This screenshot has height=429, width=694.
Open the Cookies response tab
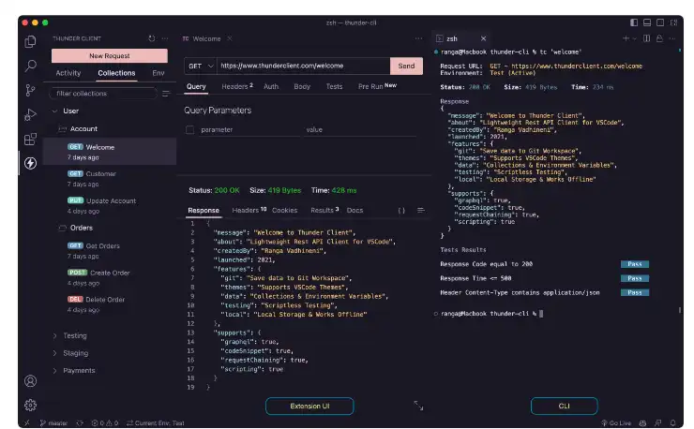(x=284, y=211)
